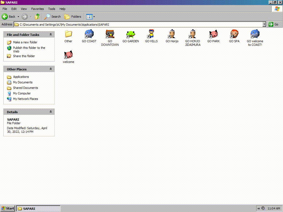Go to Shared Documents link
Image resolution: width=283 pixels, height=212 pixels.
pos(25,88)
